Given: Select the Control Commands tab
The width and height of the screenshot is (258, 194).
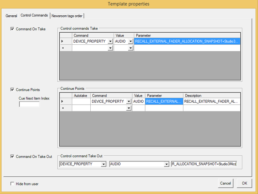Looking at the screenshot, I should tap(34, 15).
